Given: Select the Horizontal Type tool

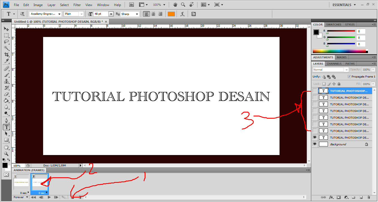Looking at the screenshot, I should [x=6, y=127].
